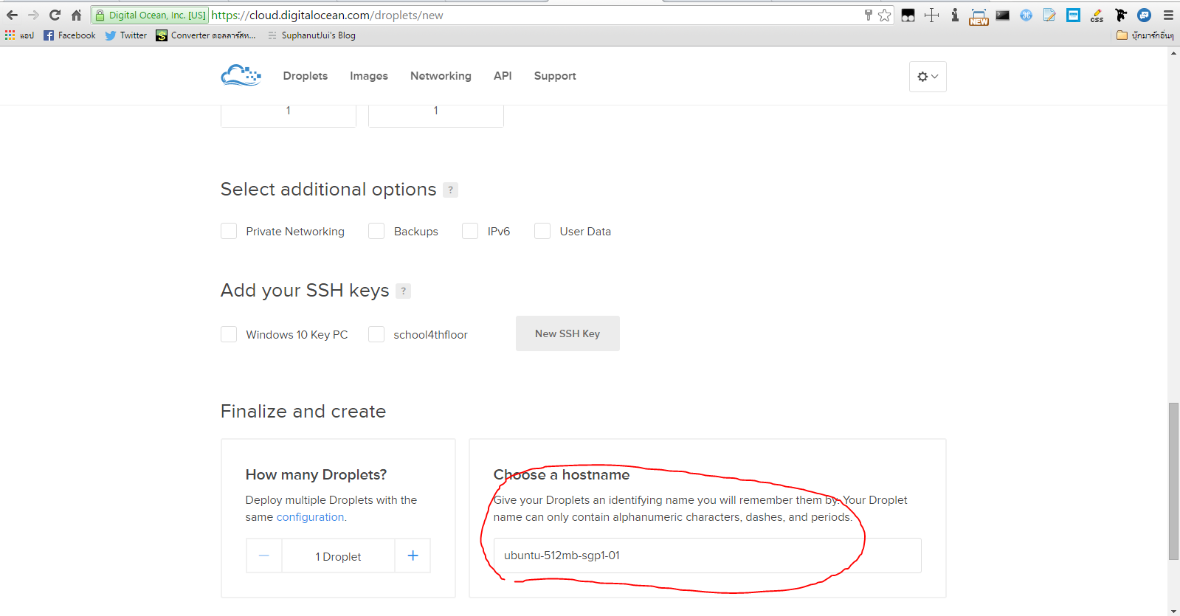Click the browser address bar URL
This screenshot has width=1180, height=616.
328,15
